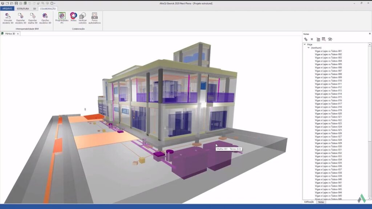Select note Vigas e Lajes vs Tubos-010
The height and width of the screenshot is (209, 372).
[x=328, y=81]
